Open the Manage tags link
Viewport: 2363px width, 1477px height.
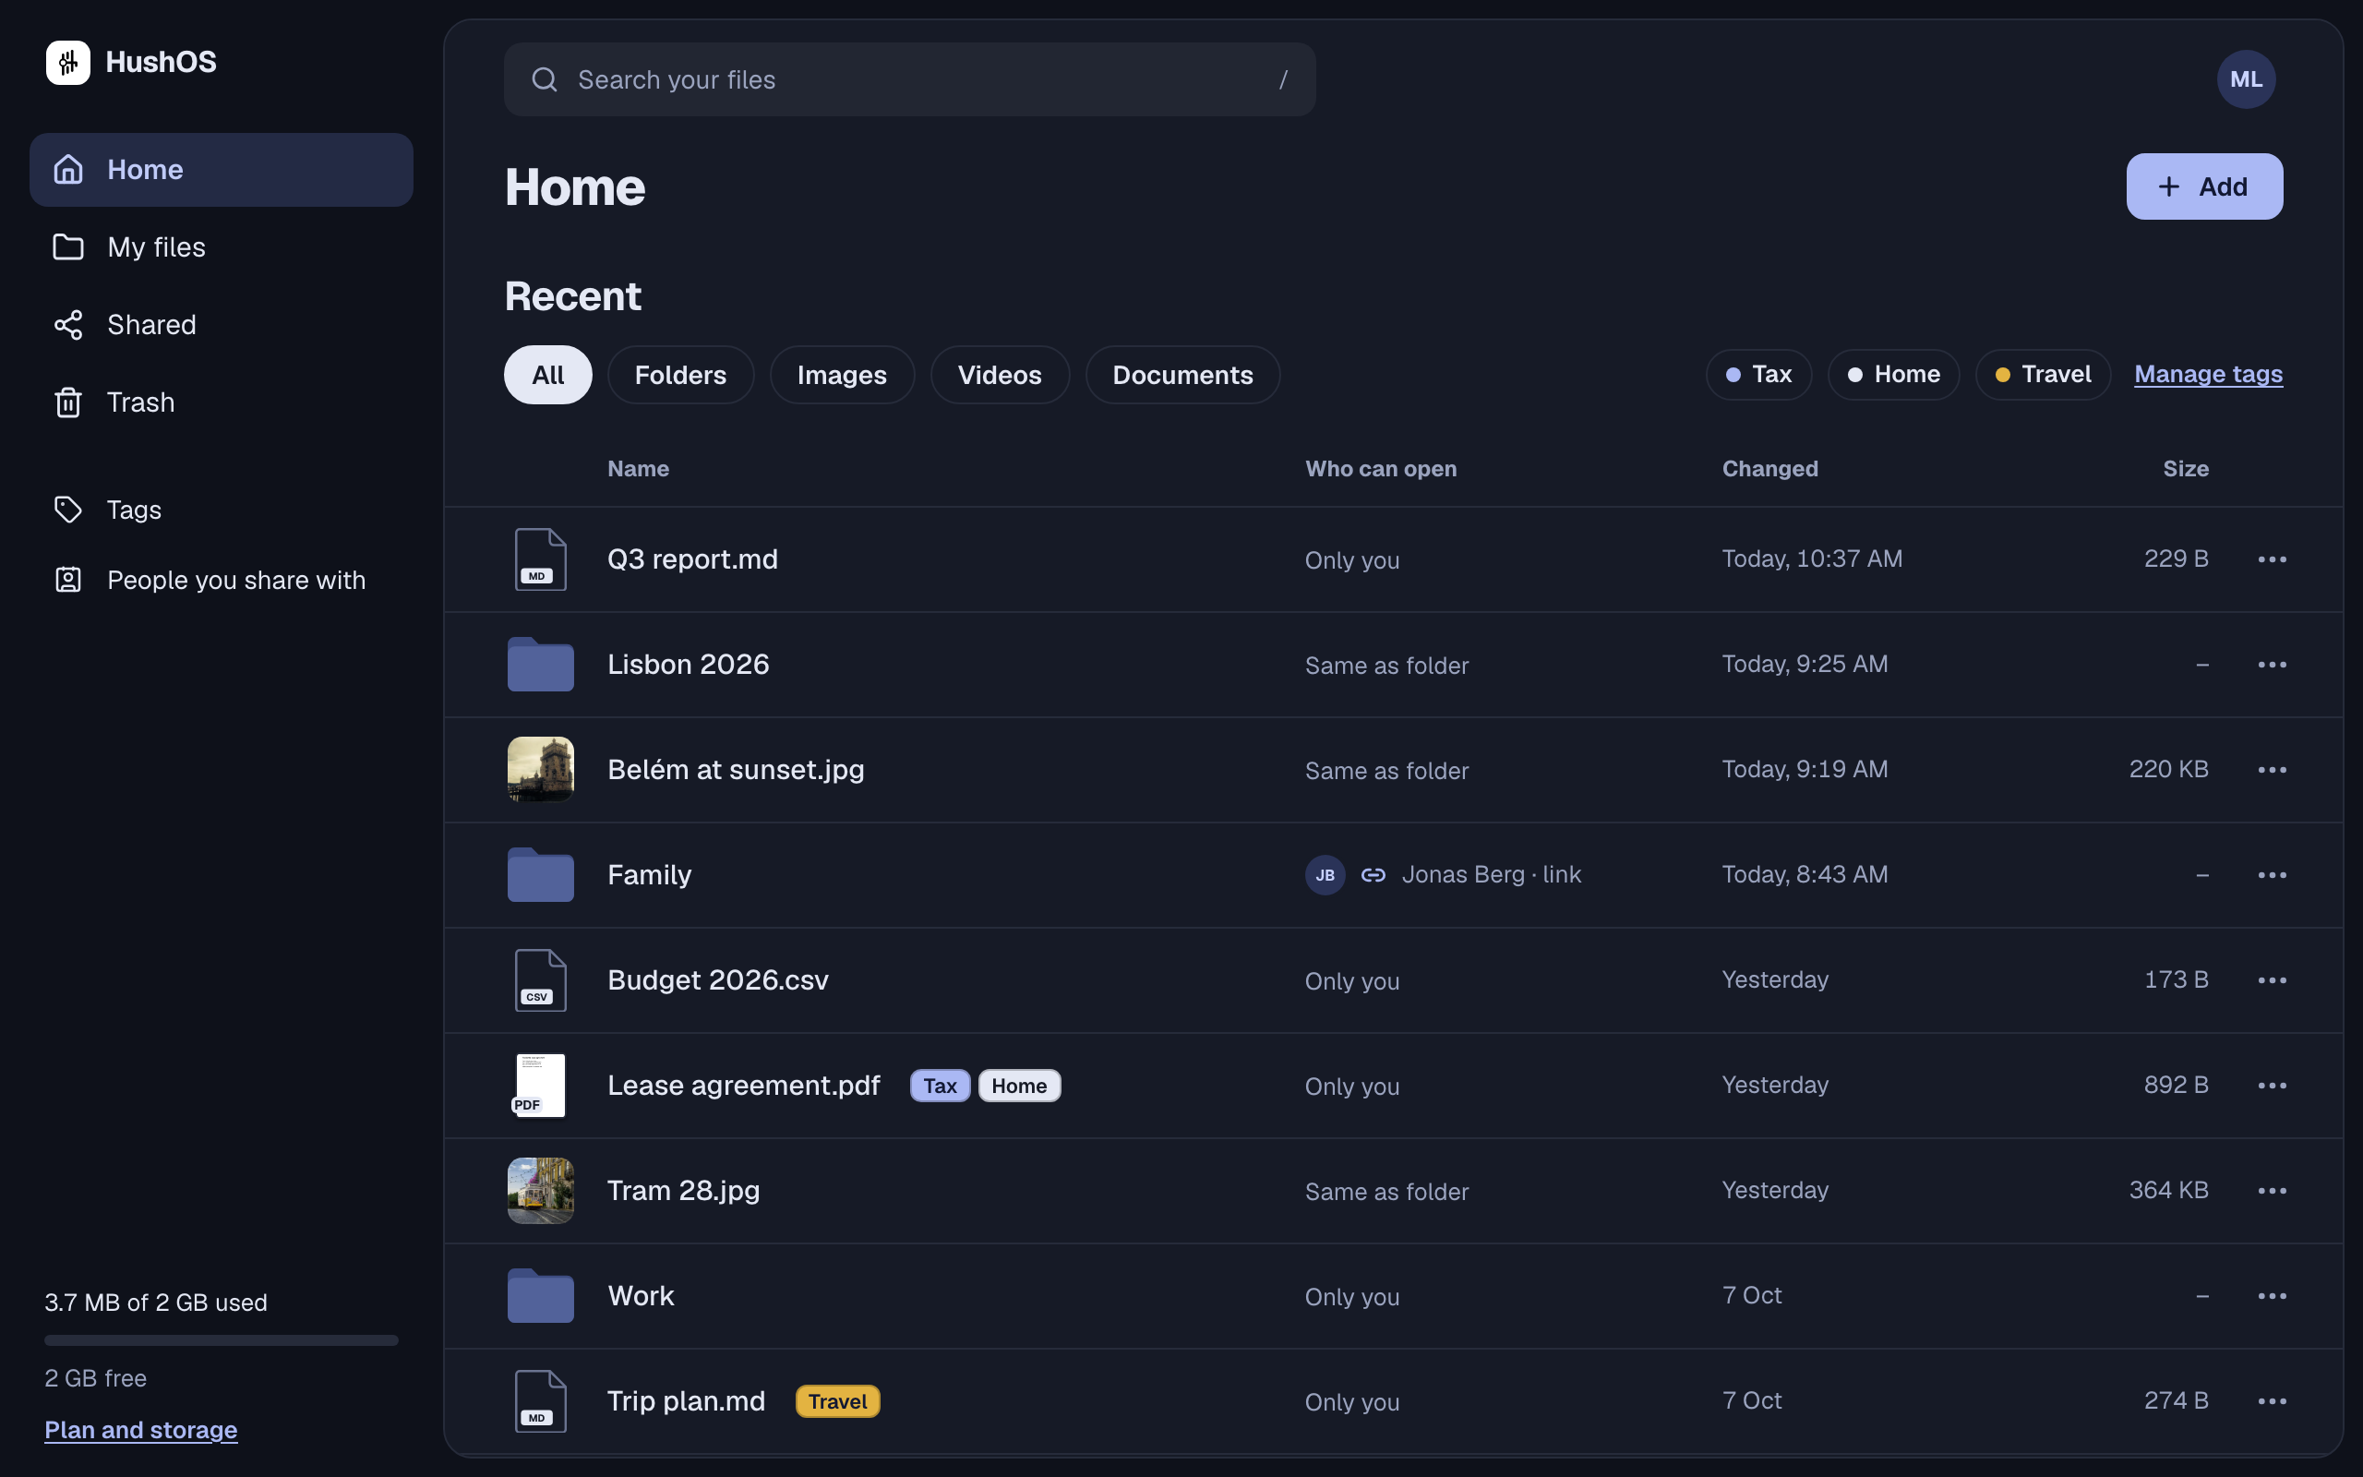[2209, 374]
